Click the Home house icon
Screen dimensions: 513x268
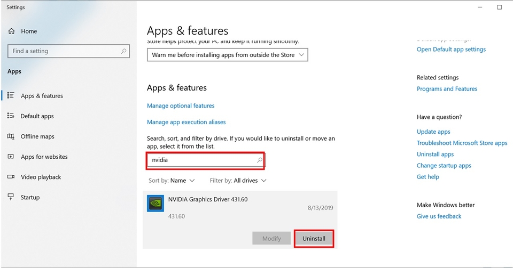(x=11, y=31)
